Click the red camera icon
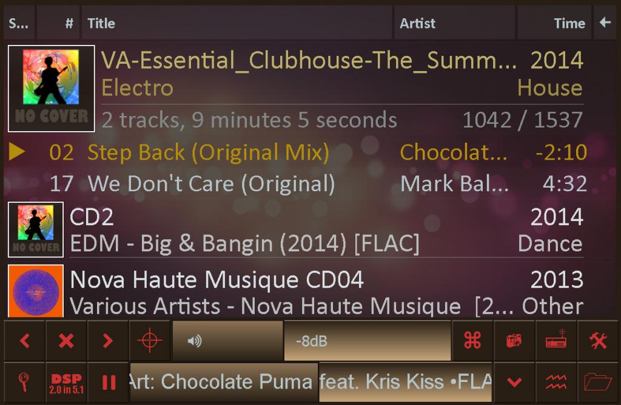This screenshot has width=621, height=405. pyautogui.click(x=514, y=341)
